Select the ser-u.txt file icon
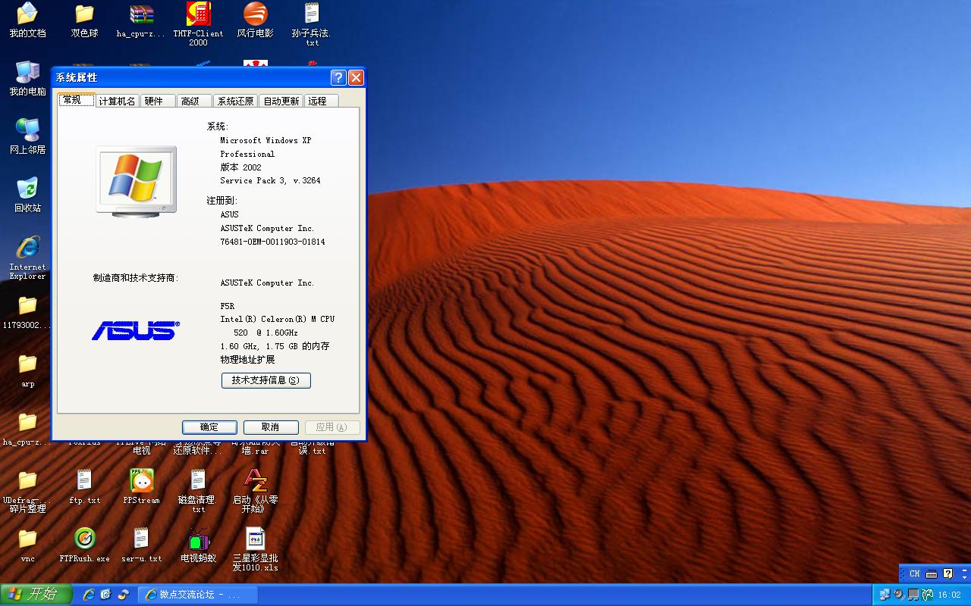The height and width of the screenshot is (606, 971). 141,545
